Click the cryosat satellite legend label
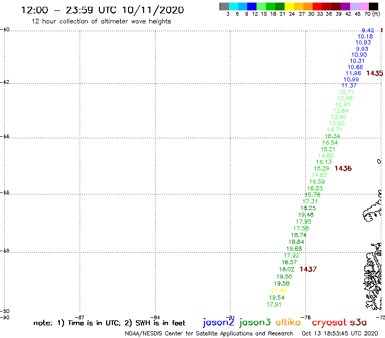Image resolution: width=385 pixels, height=338 pixels. (x=329, y=322)
